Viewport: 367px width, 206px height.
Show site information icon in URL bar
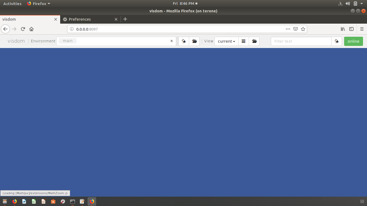(x=72, y=29)
